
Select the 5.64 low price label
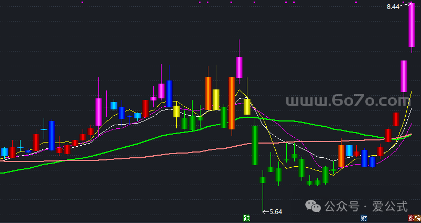[x=276, y=212]
